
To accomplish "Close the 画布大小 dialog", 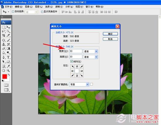I will tap(117, 27).
